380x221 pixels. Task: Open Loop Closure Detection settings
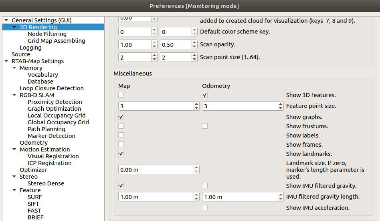[x=51, y=88]
